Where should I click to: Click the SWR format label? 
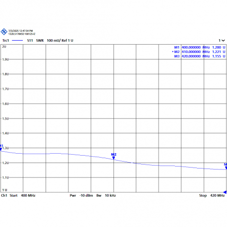pos(40,41)
